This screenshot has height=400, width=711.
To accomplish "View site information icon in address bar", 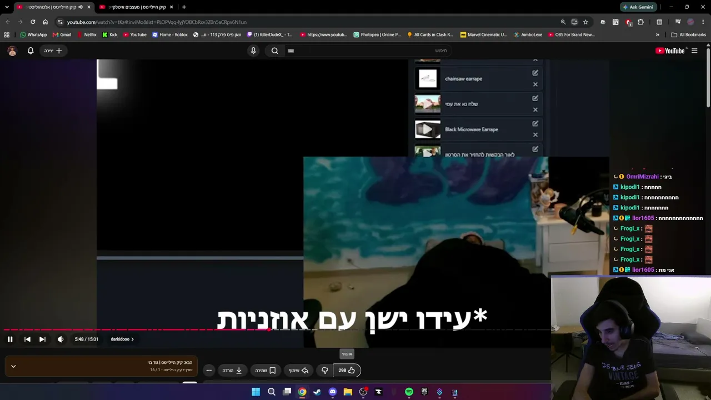I will point(60,22).
